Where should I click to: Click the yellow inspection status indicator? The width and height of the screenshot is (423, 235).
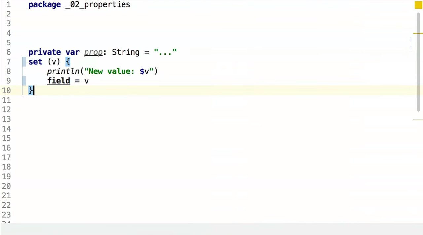pyautogui.click(x=419, y=5)
